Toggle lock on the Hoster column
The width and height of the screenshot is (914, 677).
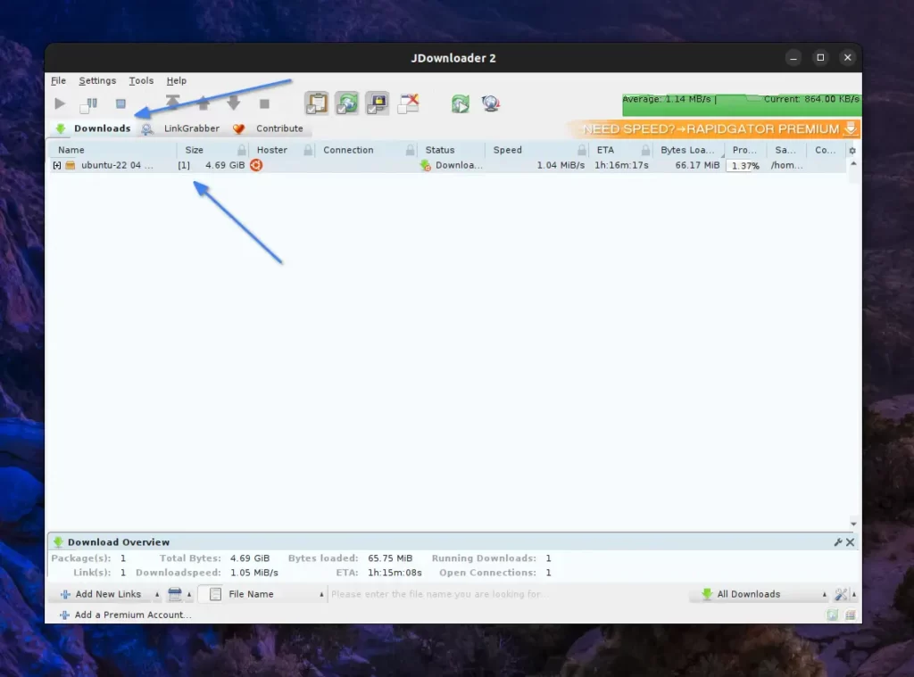[308, 151]
